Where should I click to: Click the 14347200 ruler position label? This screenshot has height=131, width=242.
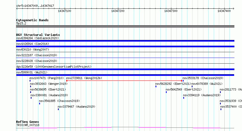tap(118, 11)
